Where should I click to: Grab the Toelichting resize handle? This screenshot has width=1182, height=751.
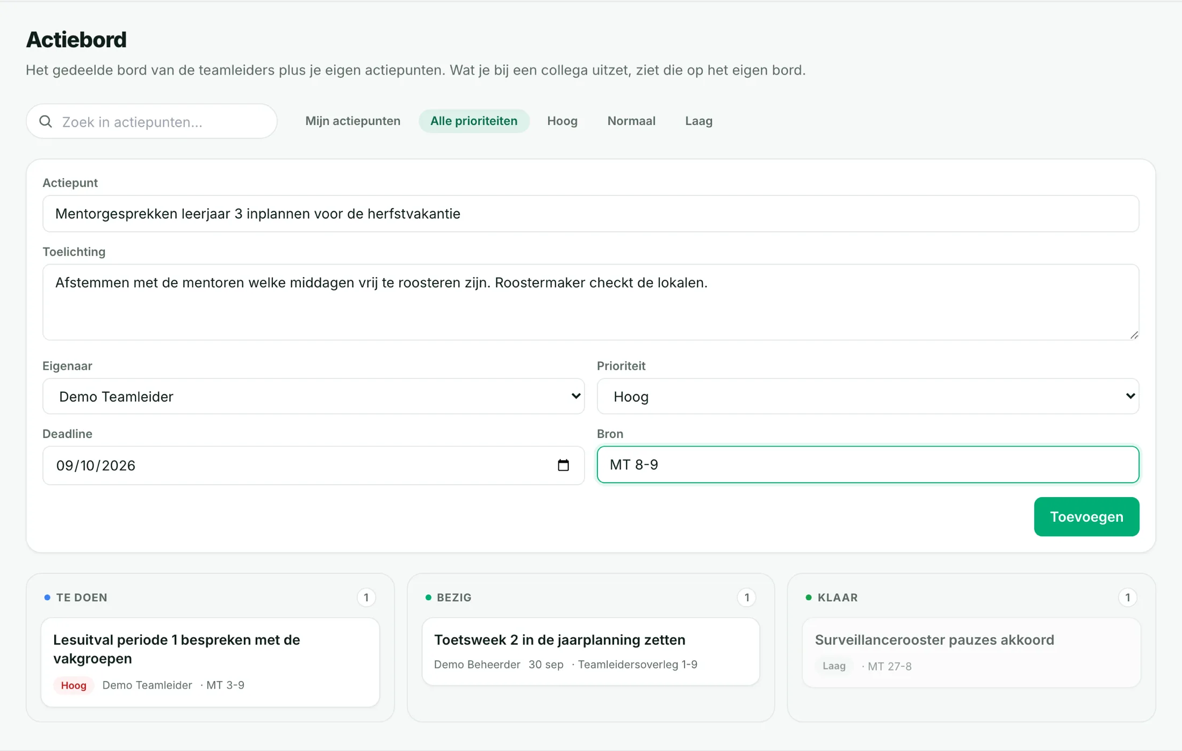click(1134, 335)
